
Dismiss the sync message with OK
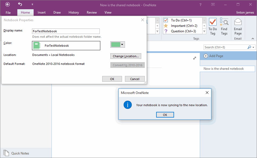click(x=165, y=115)
